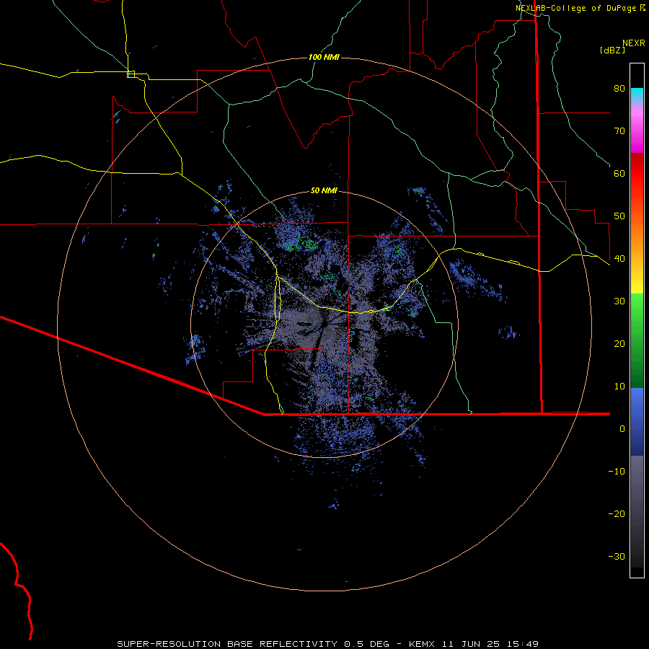This screenshot has height=649, width=649.
Task: Click the 70 dBZ scale value
Action: pos(619,131)
